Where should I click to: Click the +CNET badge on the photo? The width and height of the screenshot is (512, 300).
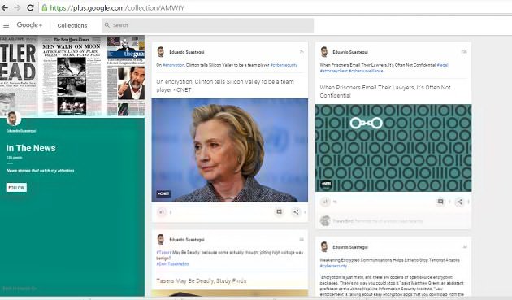(163, 193)
